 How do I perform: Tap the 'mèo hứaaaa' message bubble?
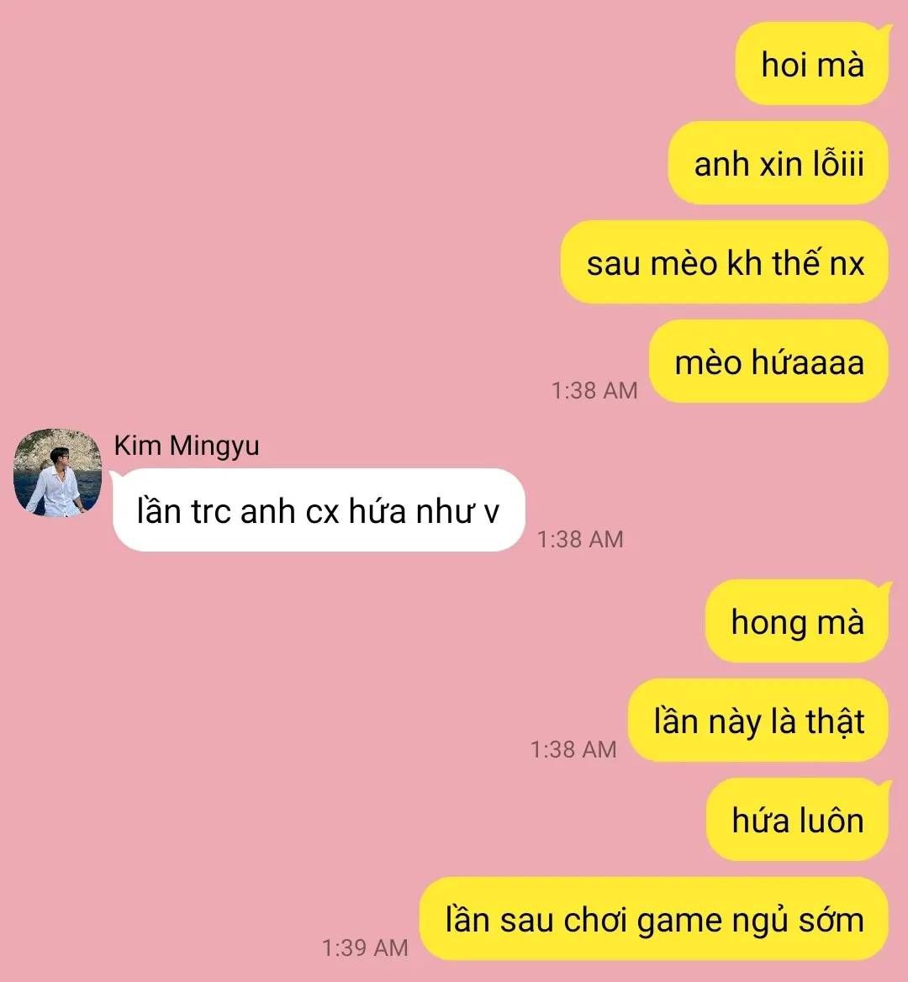coord(769,362)
